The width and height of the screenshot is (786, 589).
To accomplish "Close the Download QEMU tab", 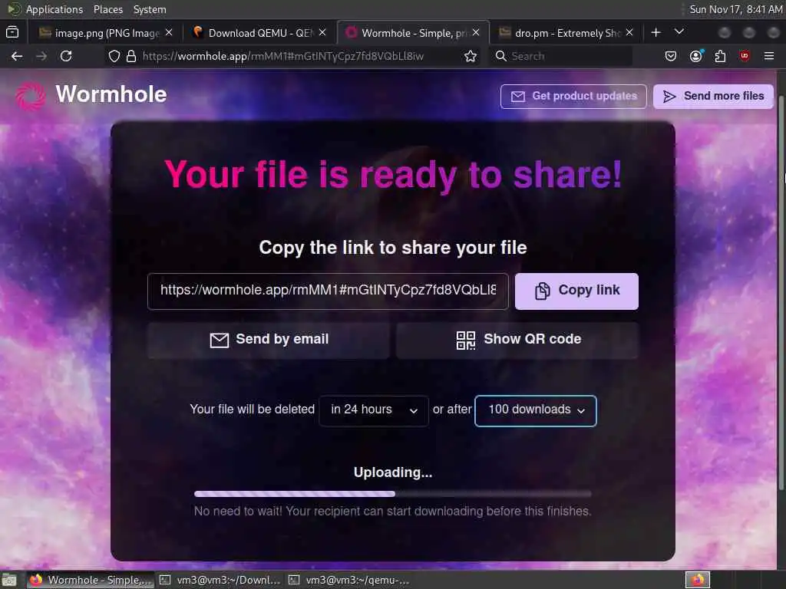I will click(x=322, y=32).
